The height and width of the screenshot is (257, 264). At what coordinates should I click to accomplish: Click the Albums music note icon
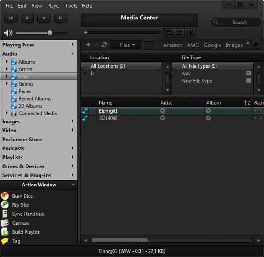(x=14, y=62)
